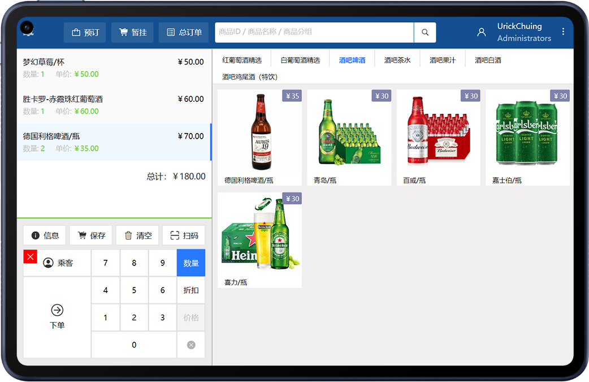Click the 扫码 scan code button
The width and height of the screenshot is (589, 382).
[184, 235]
